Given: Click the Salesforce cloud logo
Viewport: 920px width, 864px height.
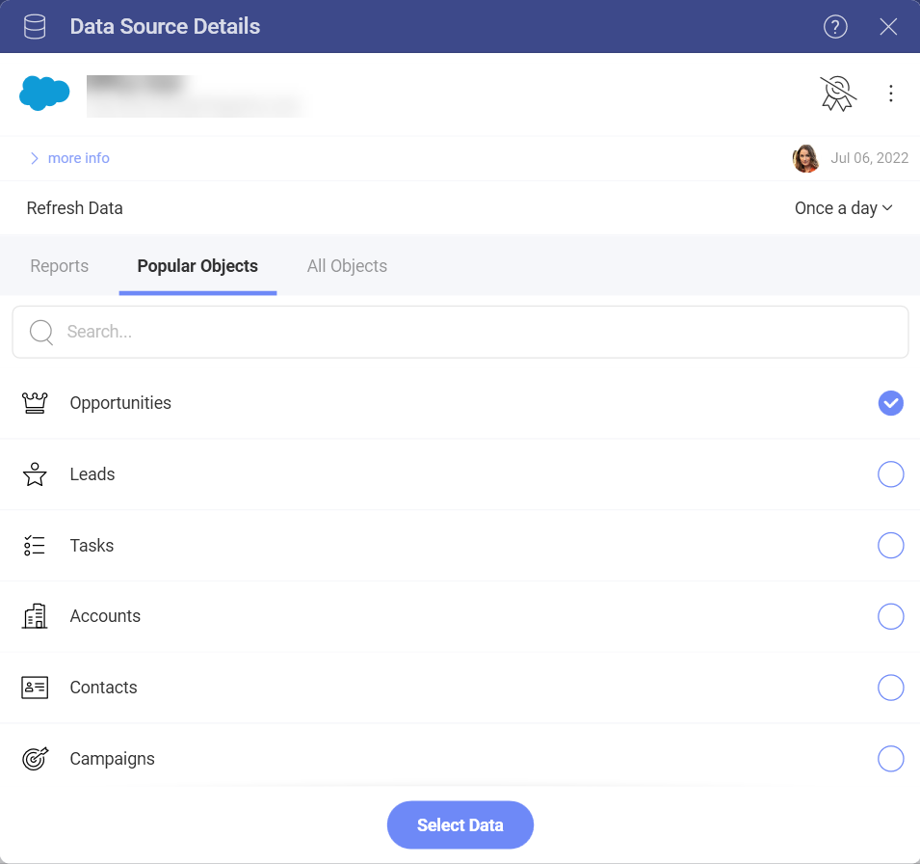Looking at the screenshot, I should 44,93.
